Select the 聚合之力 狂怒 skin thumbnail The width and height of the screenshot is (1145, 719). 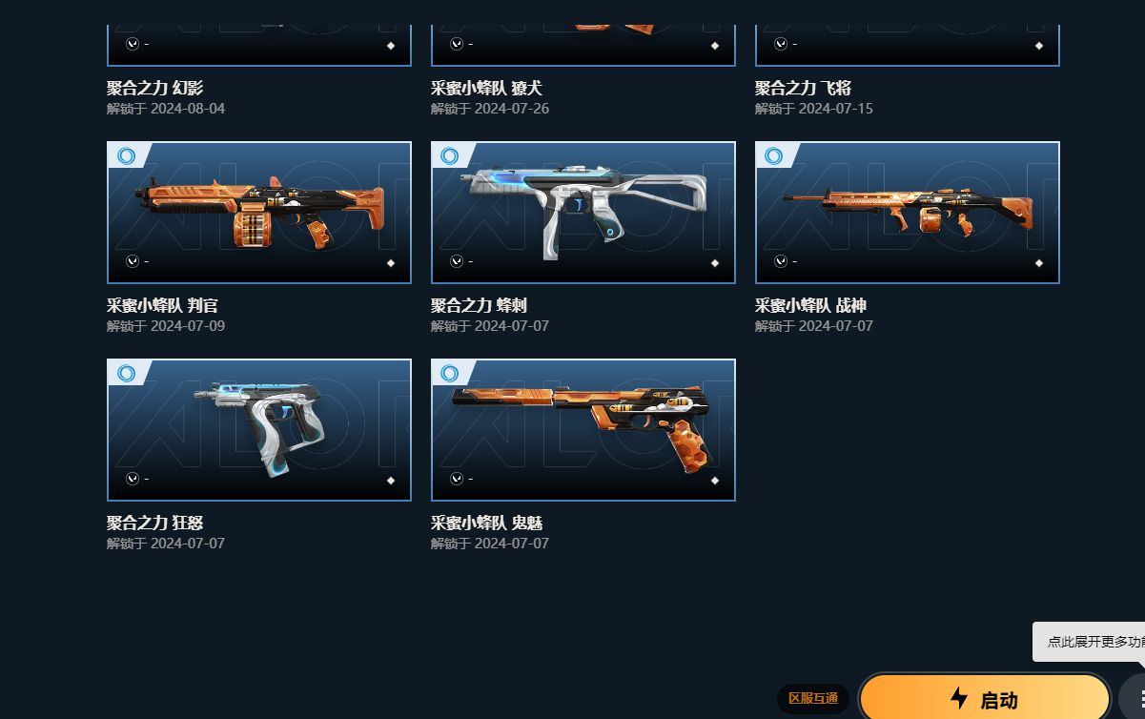point(259,430)
